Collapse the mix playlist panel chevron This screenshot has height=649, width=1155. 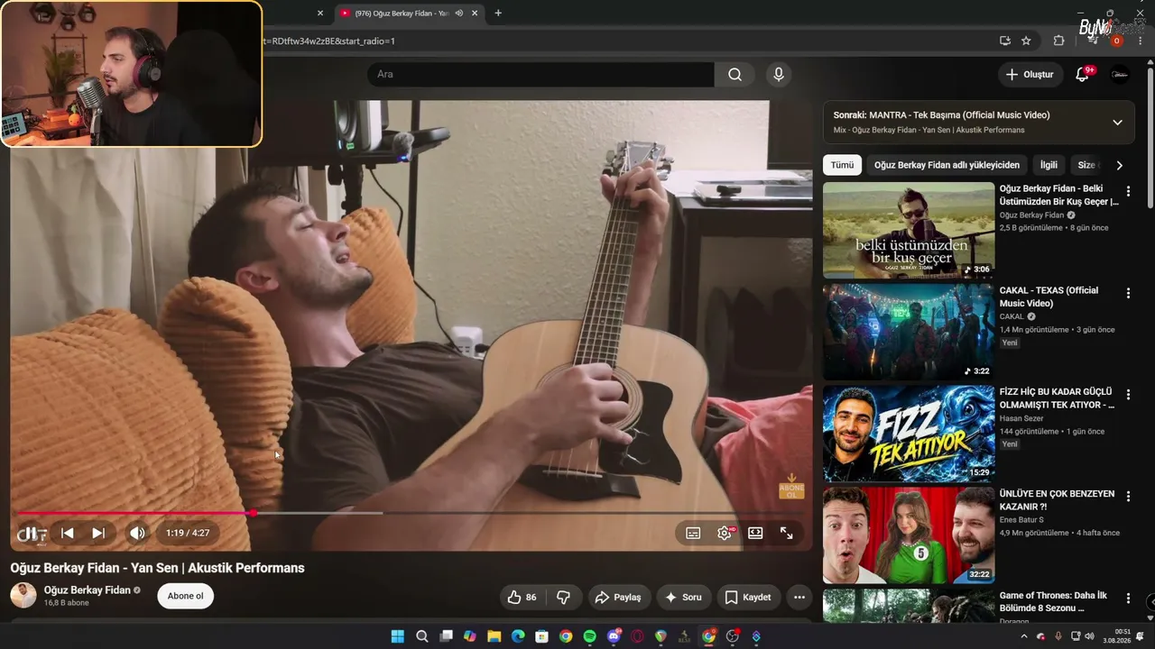point(1117,123)
